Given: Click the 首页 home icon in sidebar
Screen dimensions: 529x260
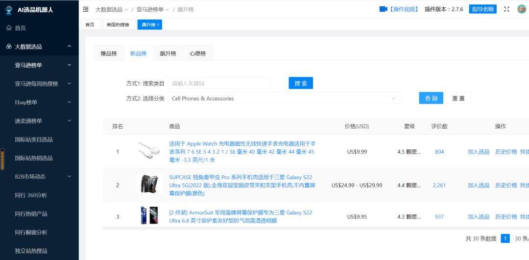Looking at the screenshot, I should pyautogui.click(x=9, y=28).
